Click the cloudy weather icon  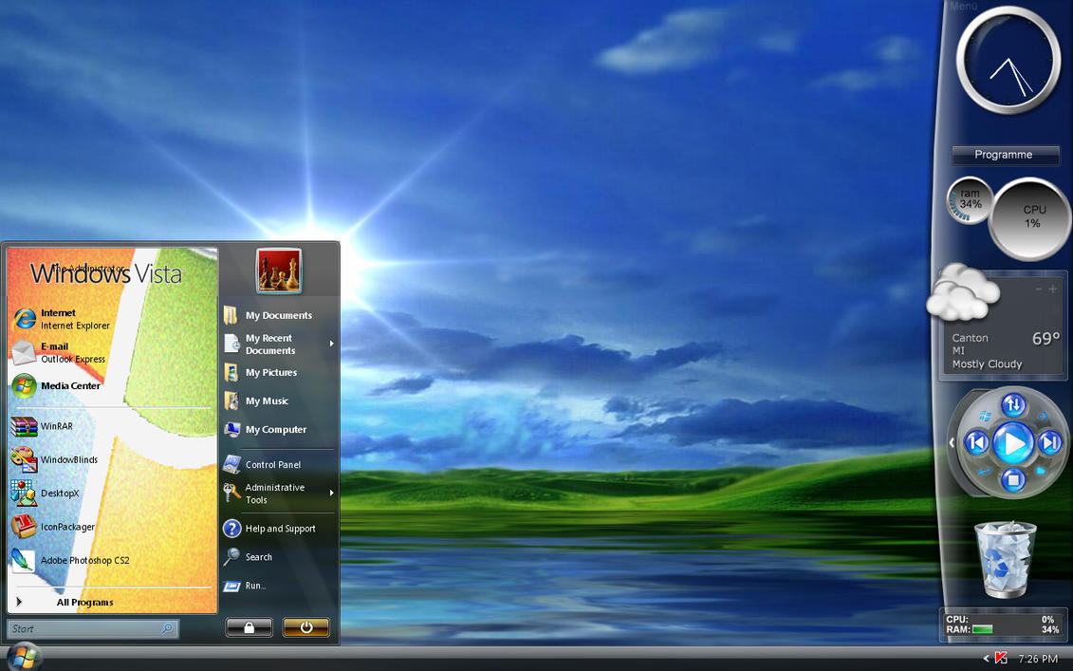pyautogui.click(x=963, y=292)
